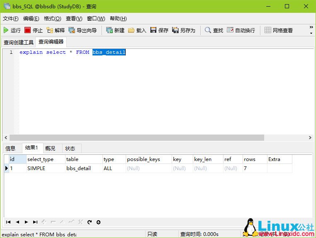
Task: Switch to the 查询创建工具 tab
Action: click(x=19, y=42)
